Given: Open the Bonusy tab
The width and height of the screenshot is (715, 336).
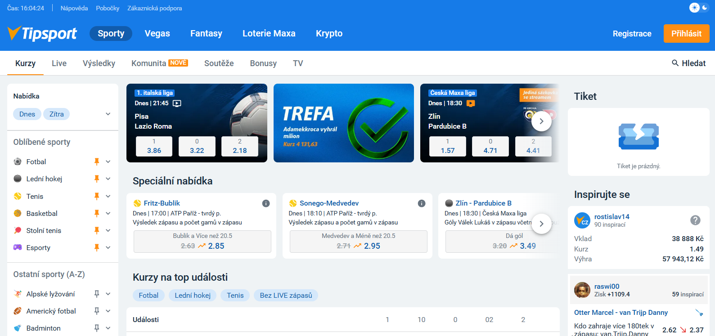Looking at the screenshot, I should tap(263, 63).
